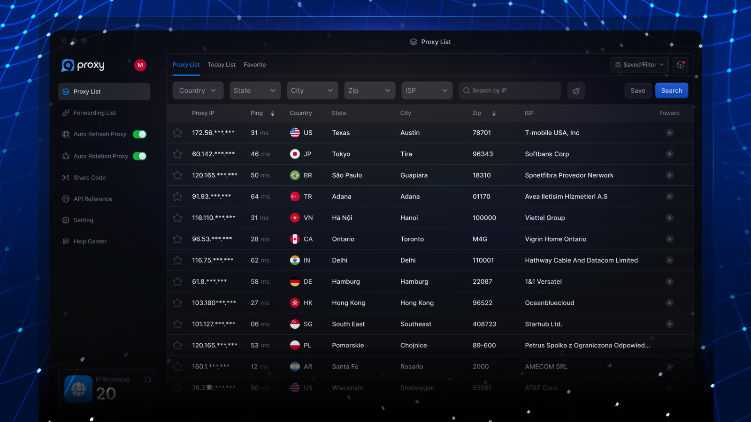
Task: Click the Save filter button
Action: click(x=637, y=90)
